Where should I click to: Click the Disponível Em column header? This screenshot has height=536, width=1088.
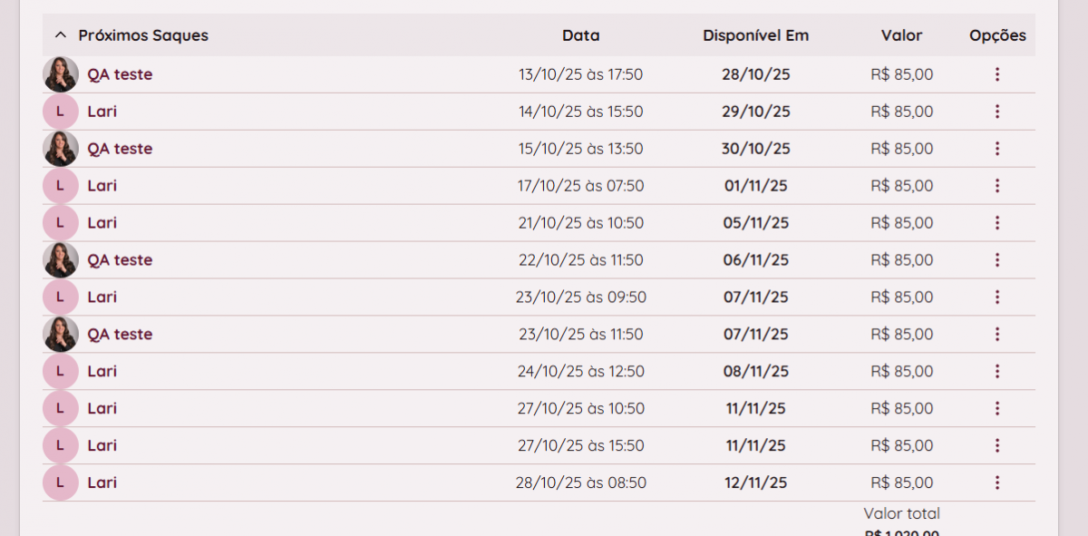(755, 35)
